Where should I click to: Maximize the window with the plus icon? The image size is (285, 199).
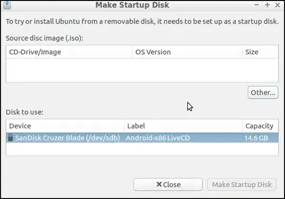click(x=267, y=5)
